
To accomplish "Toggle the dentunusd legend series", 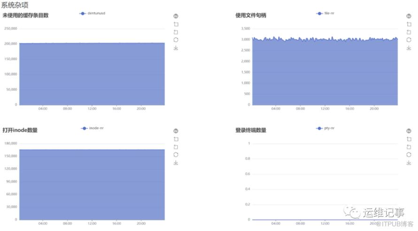I will pos(92,13).
